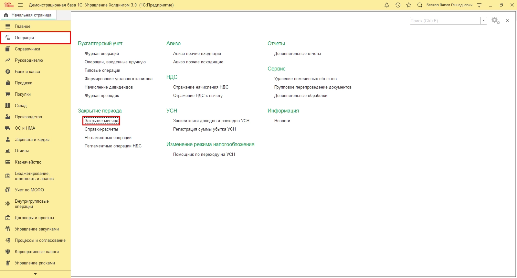The width and height of the screenshot is (517, 278).
Task: Click the global search magnifier icon
Action: tap(420, 5)
